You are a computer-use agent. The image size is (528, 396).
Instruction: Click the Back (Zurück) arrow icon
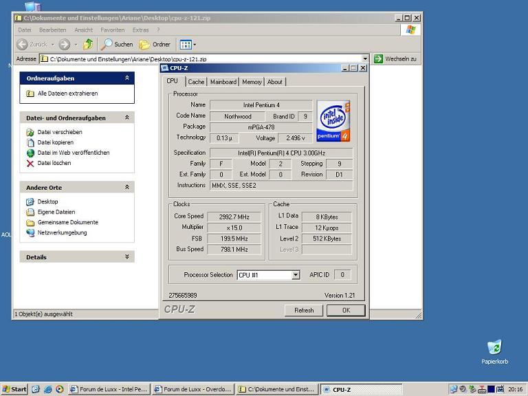point(23,45)
